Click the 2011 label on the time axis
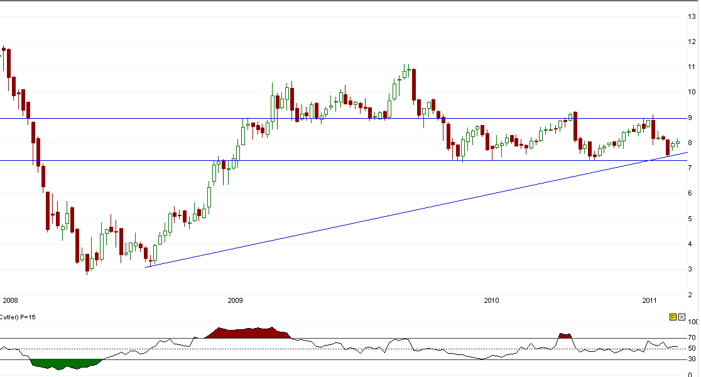Viewport: 701px width, 377px height. coord(649,300)
